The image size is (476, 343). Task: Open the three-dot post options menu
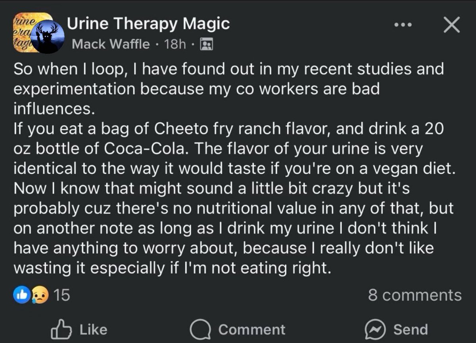[x=404, y=25]
